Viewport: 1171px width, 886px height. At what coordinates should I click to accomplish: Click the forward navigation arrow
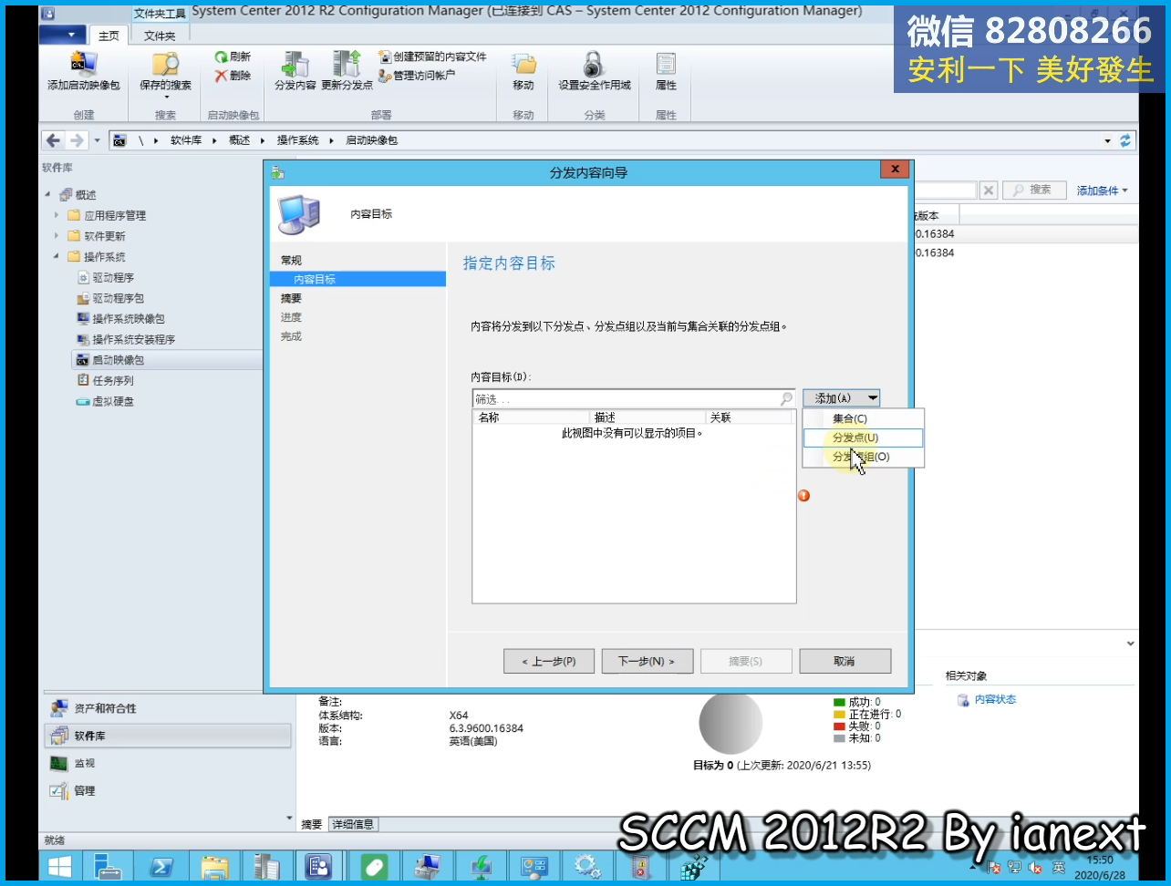pos(77,140)
